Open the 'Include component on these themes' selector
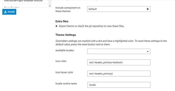Viewport: 175px width, 91px height. (x=119, y=9)
